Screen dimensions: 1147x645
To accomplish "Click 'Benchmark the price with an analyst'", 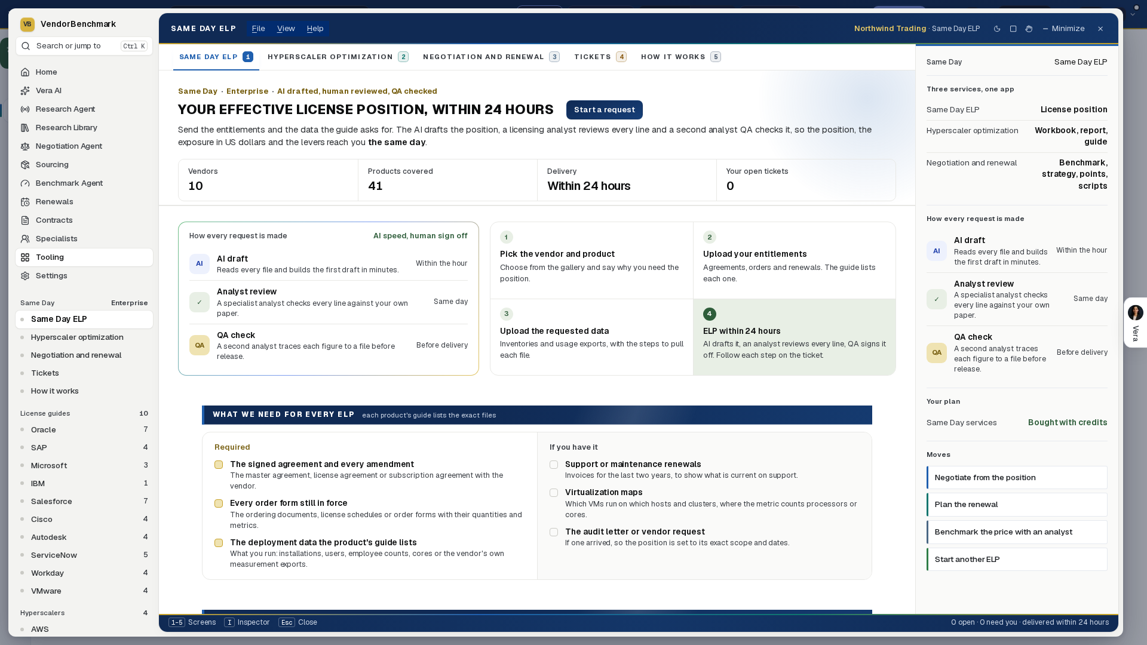I will [1017, 532].
